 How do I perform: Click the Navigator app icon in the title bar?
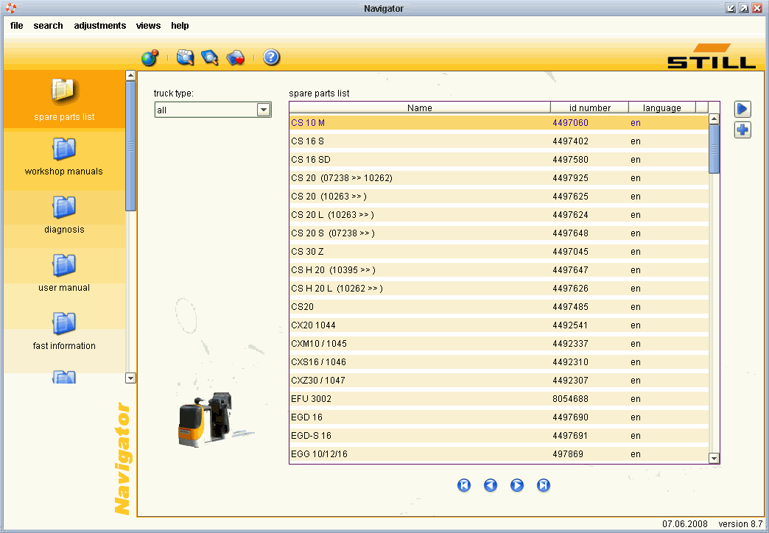(11, 8)
